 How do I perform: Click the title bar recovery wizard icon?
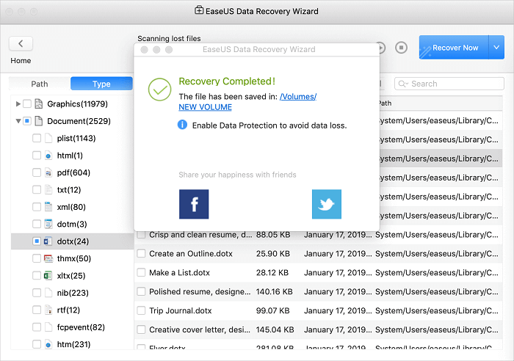tap(199, 10)
